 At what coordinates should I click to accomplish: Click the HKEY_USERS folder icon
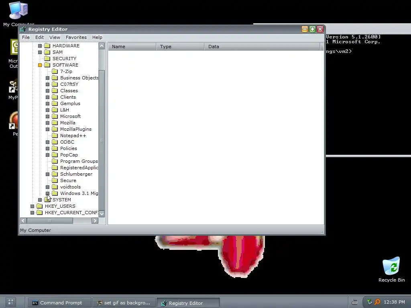point(40,206)
